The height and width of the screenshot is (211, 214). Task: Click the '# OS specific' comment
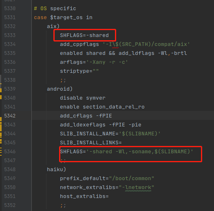[55, 9]
